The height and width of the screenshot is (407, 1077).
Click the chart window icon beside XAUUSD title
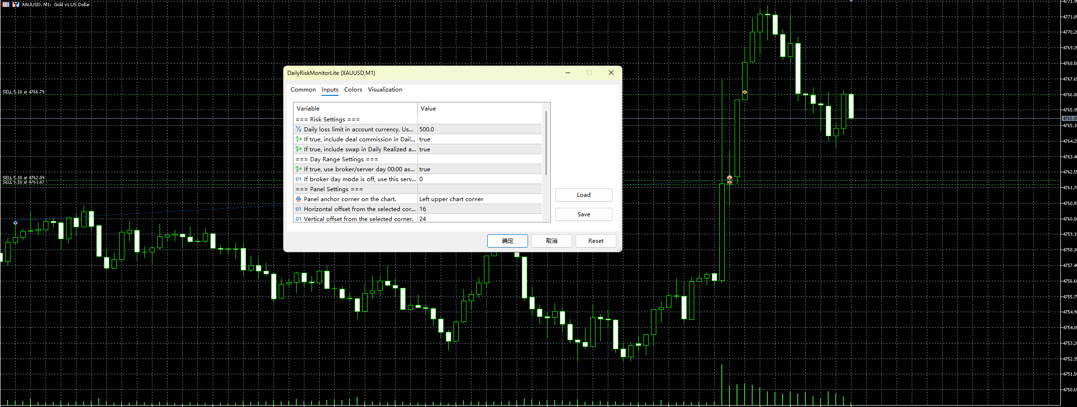point(16,4)
